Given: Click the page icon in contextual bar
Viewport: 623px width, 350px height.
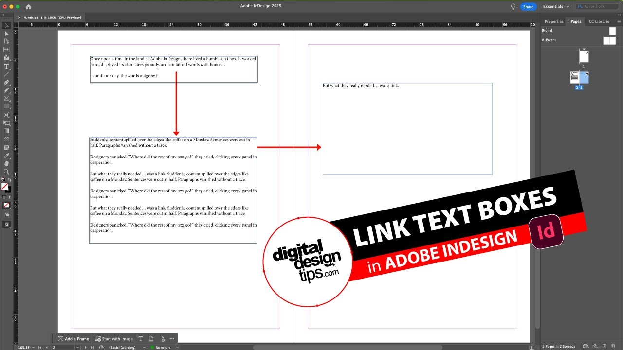Looking at the screenshot, I should [x=151, y=339].
